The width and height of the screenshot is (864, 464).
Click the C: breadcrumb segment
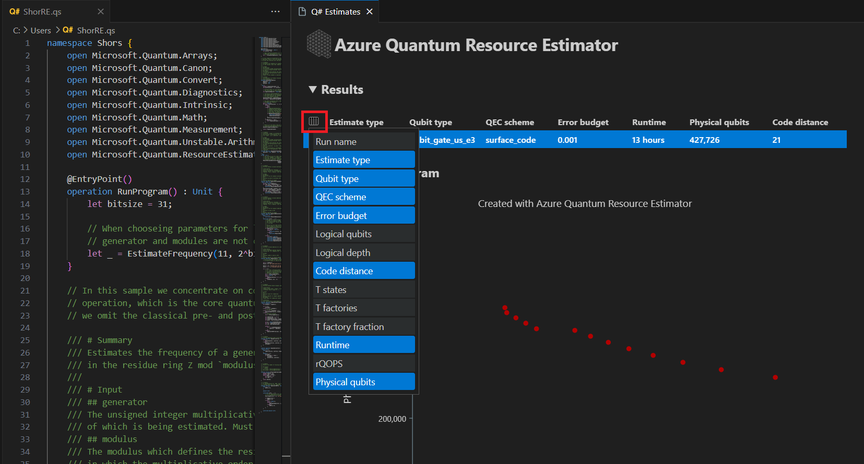[17, 30]
